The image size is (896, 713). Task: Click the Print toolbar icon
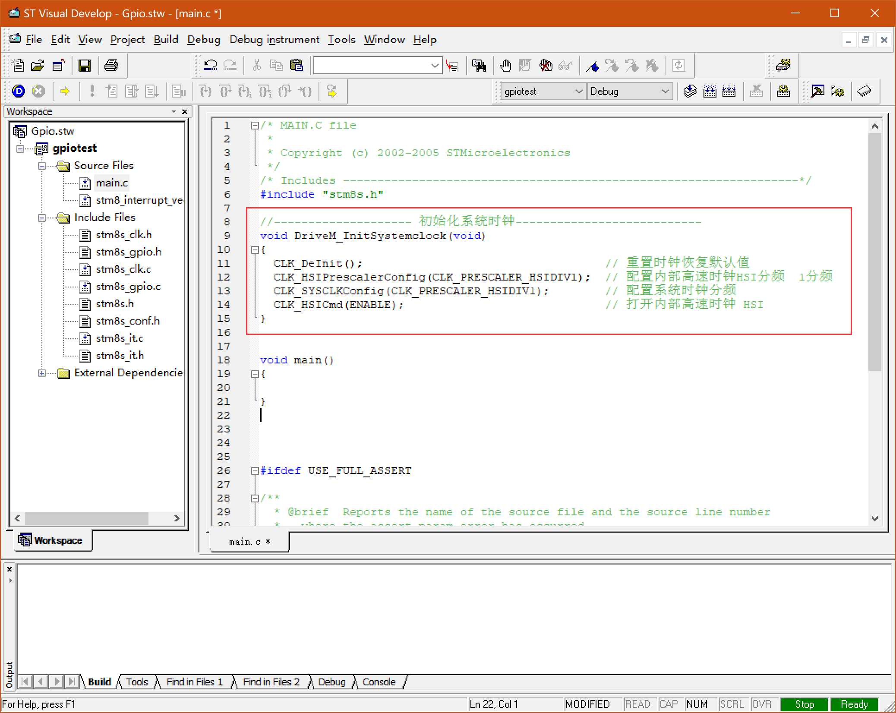coord(111,66)
